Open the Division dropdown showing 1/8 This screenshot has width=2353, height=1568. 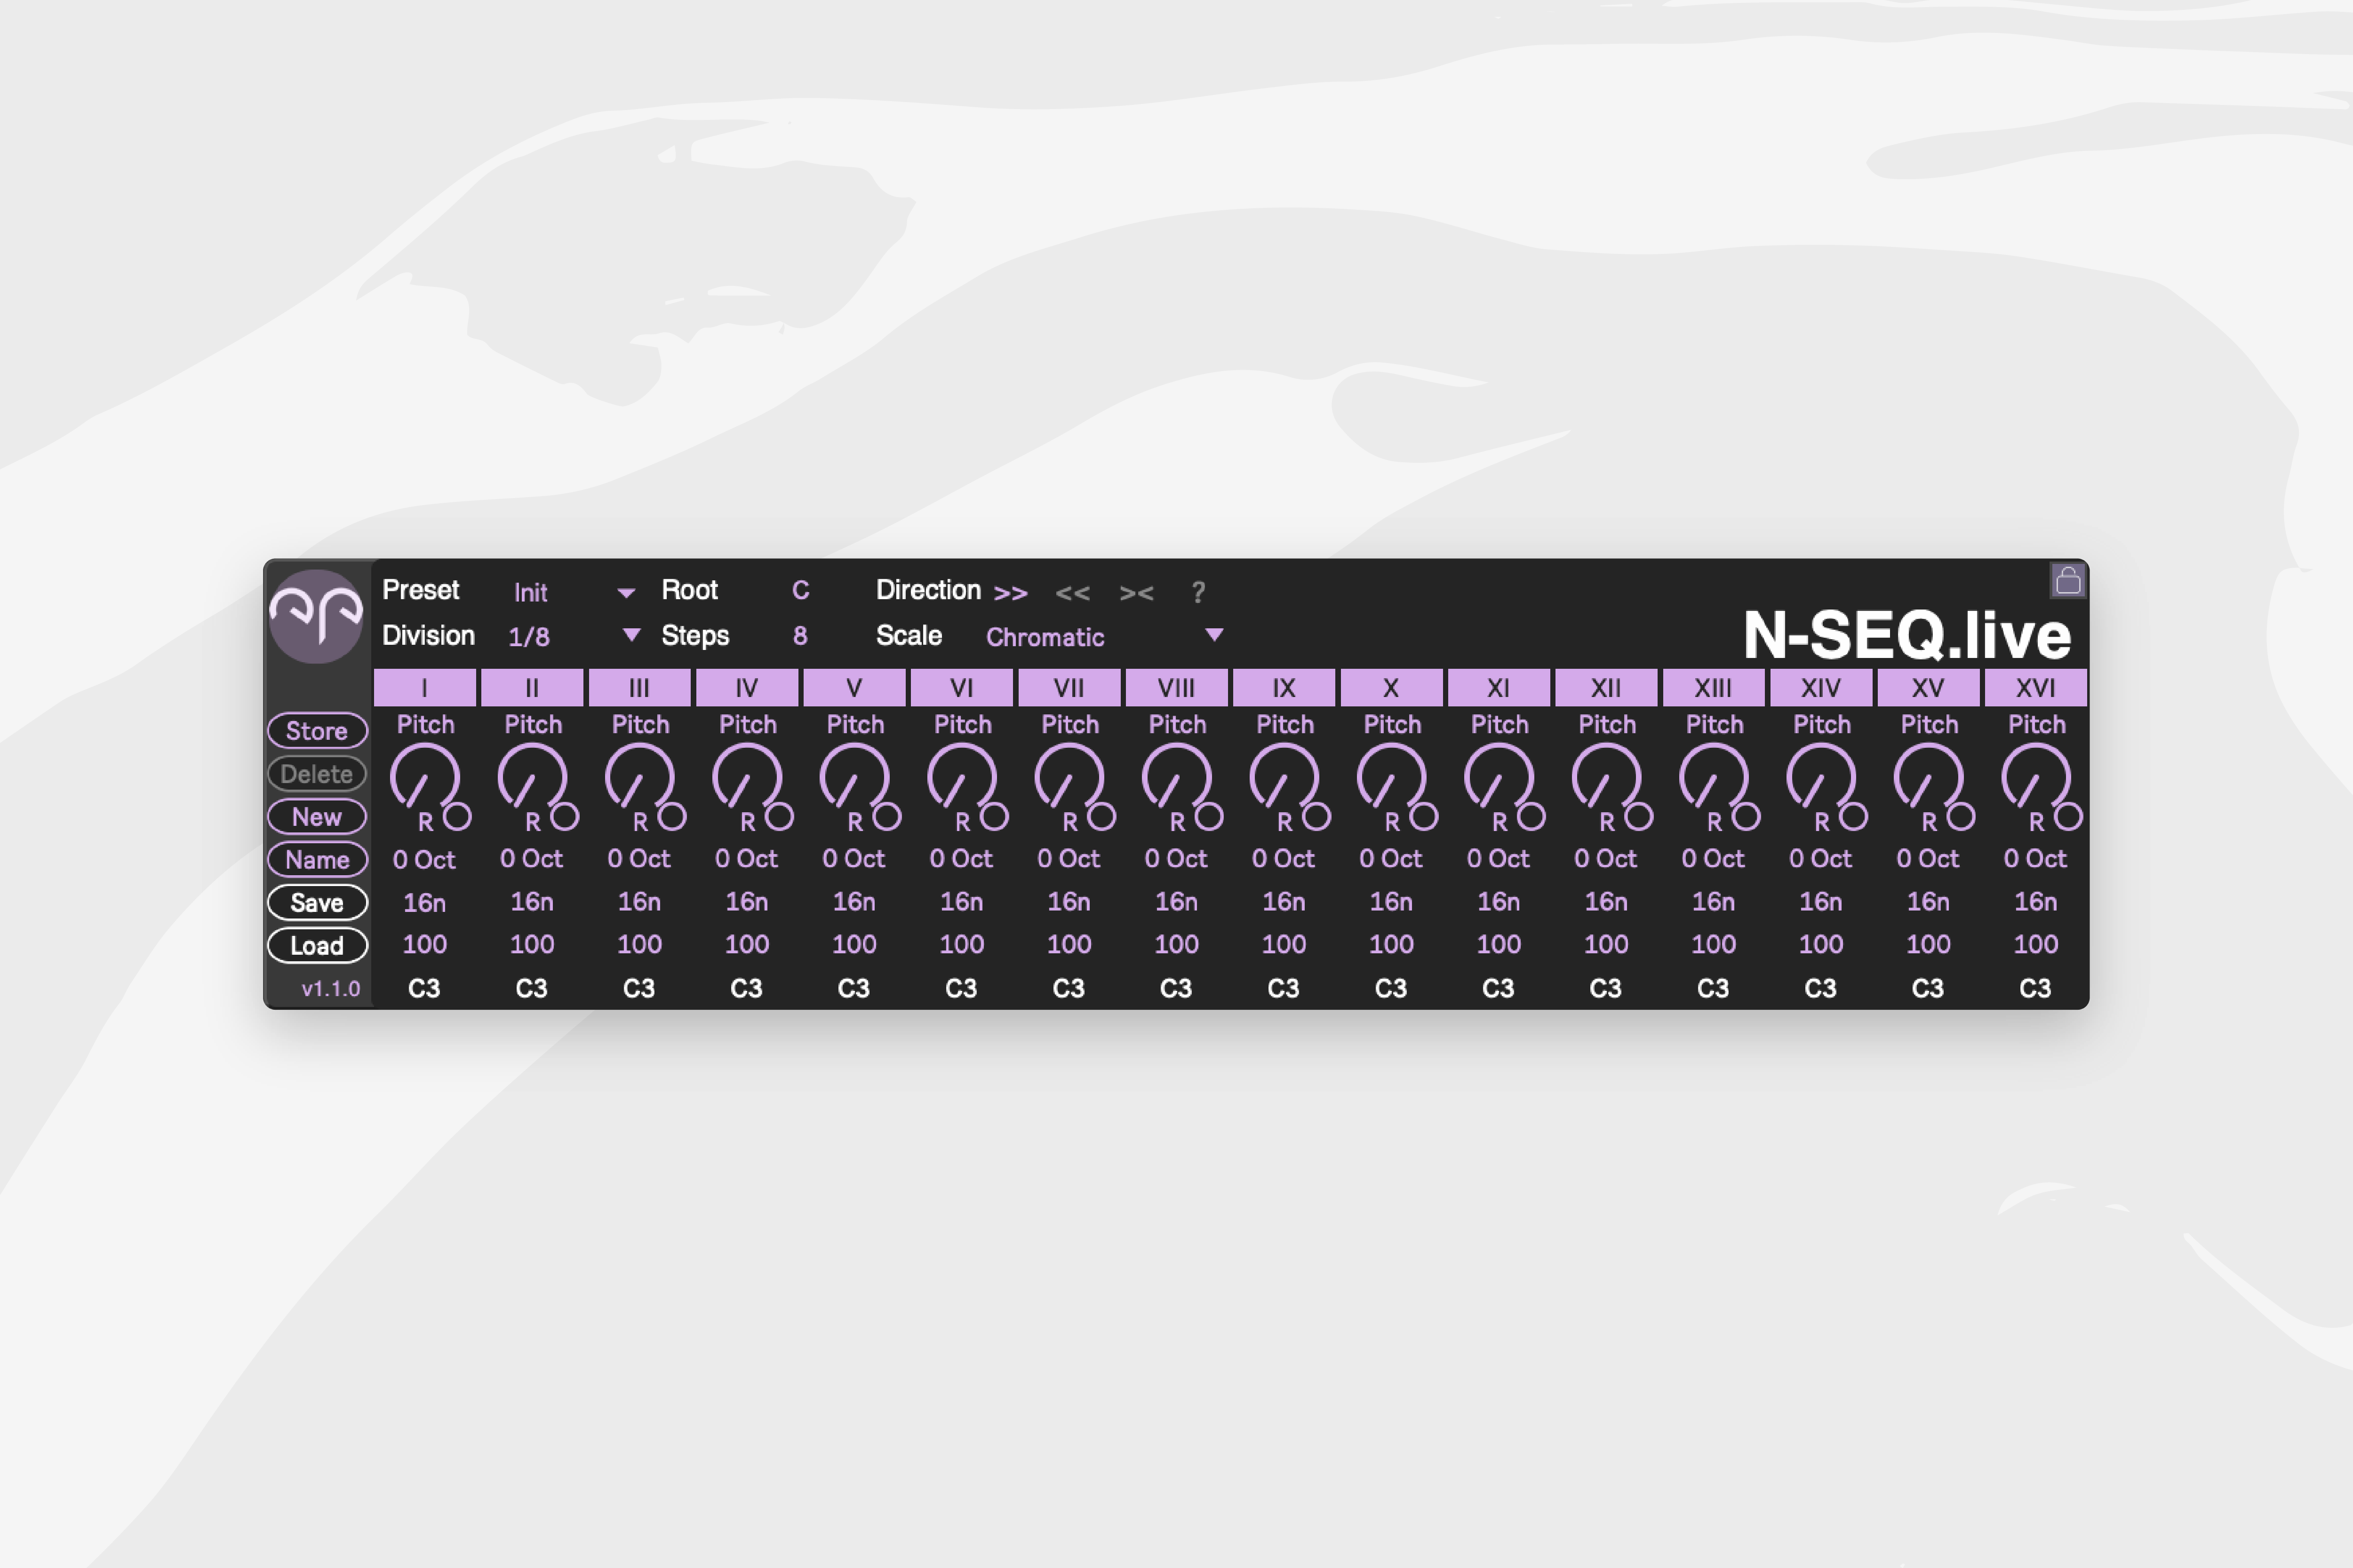[x=573, y=636]
